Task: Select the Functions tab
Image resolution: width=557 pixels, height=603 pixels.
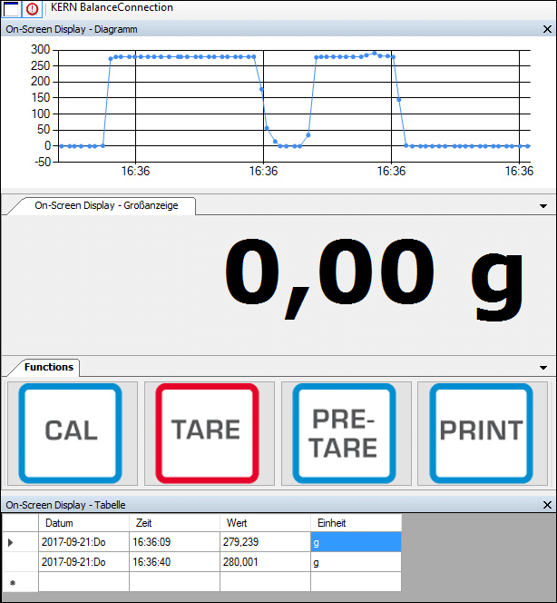Action: coord(48,368)
